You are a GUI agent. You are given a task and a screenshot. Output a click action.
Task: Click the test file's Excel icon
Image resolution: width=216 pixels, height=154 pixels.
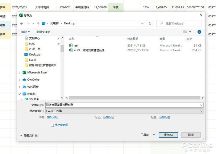point(71,45)
